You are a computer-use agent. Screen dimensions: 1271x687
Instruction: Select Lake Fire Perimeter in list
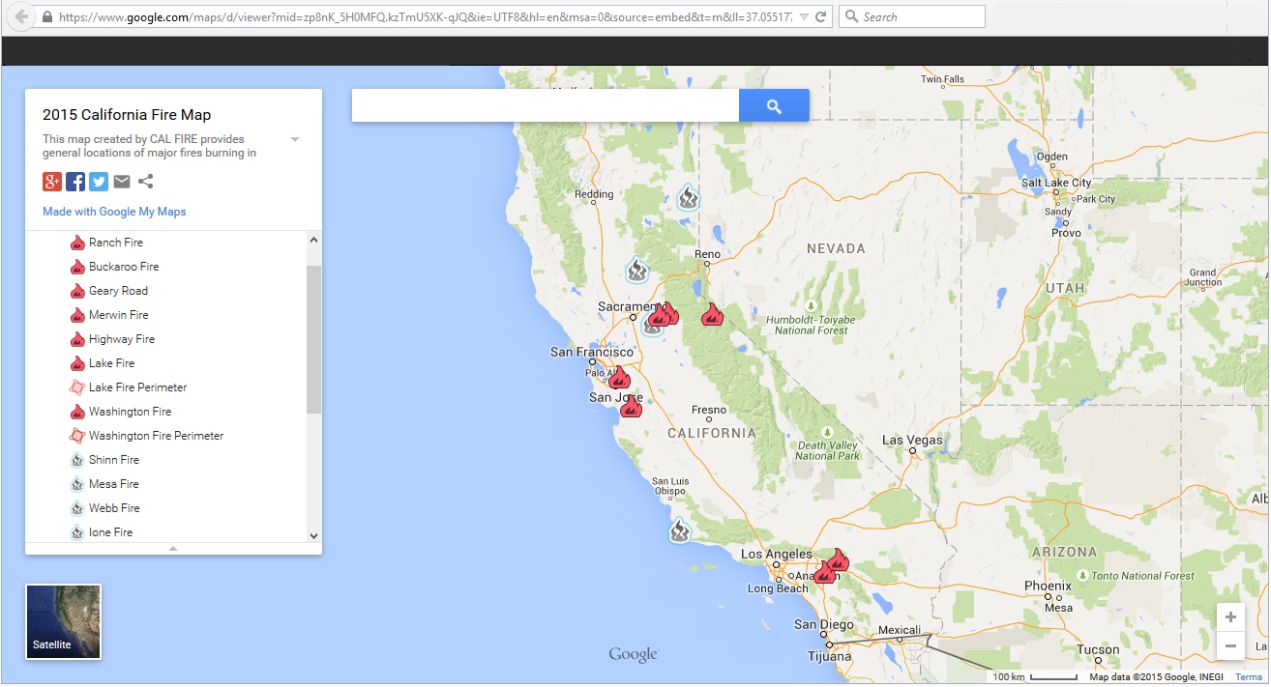click(137, 387)
